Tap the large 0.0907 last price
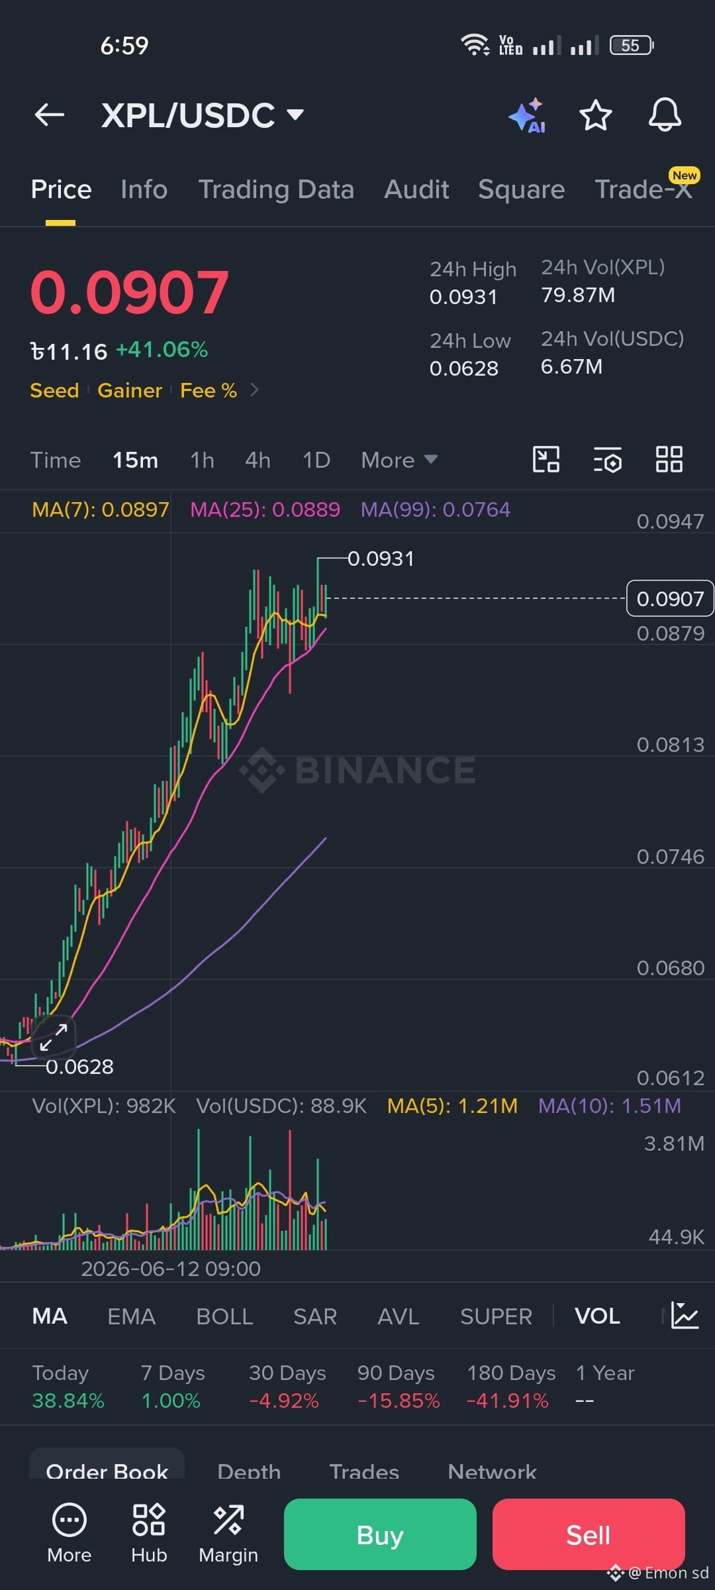 click(x=130, y=292)
